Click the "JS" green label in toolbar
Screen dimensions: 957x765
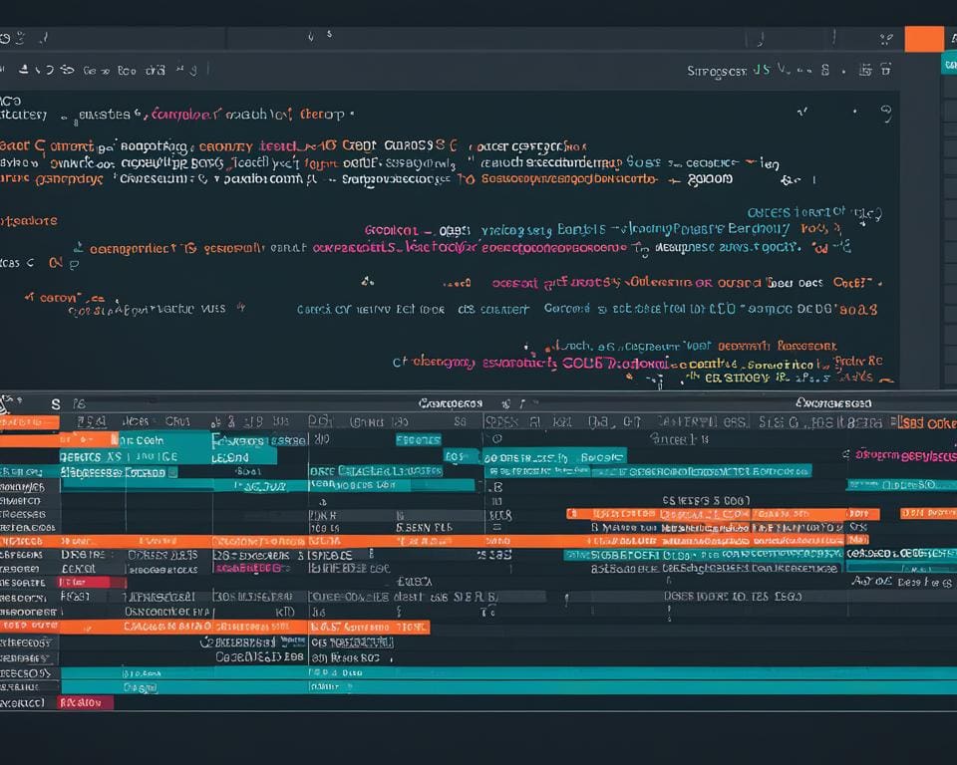[761, 70]
